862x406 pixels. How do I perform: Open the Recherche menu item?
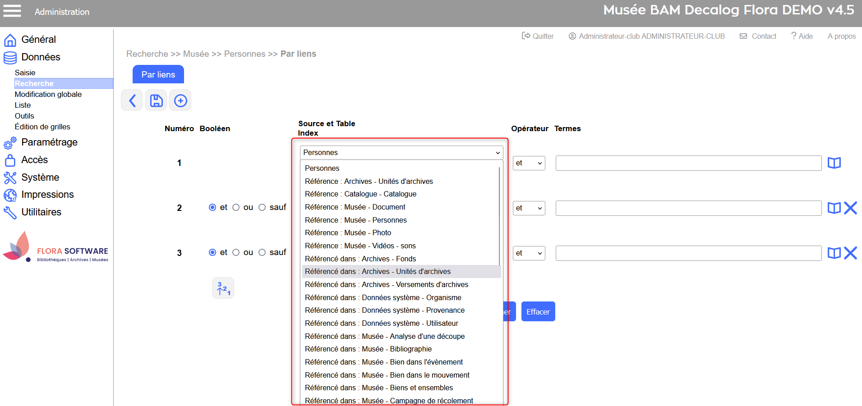tap(64, 83)
